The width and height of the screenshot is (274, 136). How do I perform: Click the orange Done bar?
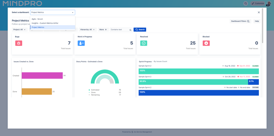coord(37,91)
